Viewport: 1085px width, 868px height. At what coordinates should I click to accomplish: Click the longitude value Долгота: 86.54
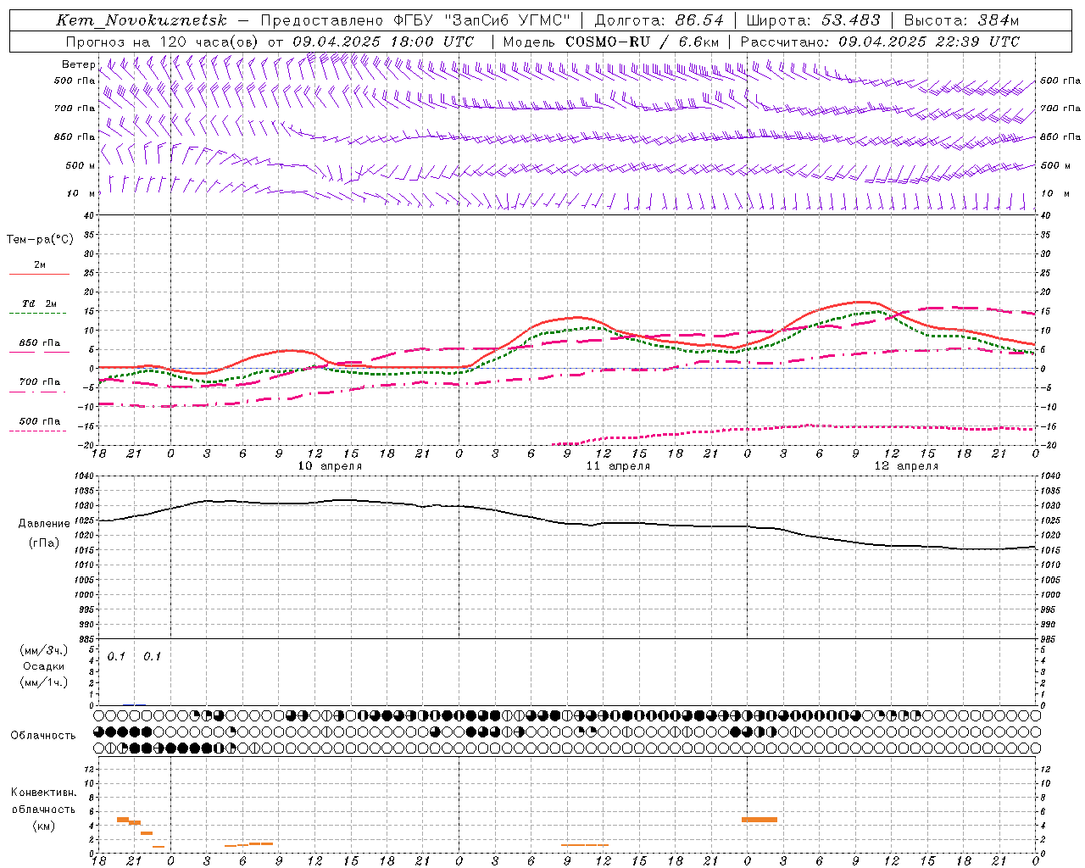pyautogui.click(x=659, y=20)
